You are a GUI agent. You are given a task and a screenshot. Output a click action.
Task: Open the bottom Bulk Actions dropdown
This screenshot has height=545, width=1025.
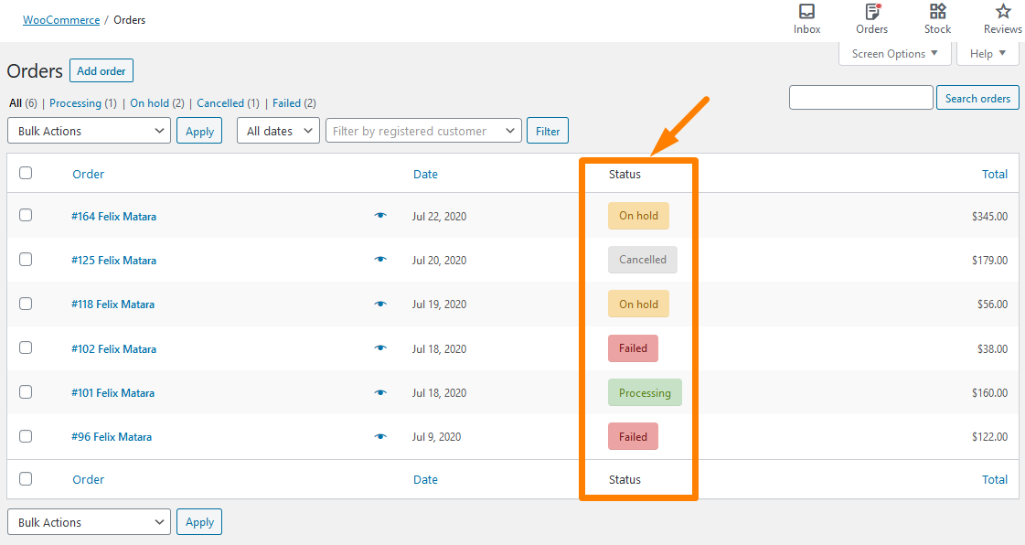pyautogui.click(x=89, y=522)
